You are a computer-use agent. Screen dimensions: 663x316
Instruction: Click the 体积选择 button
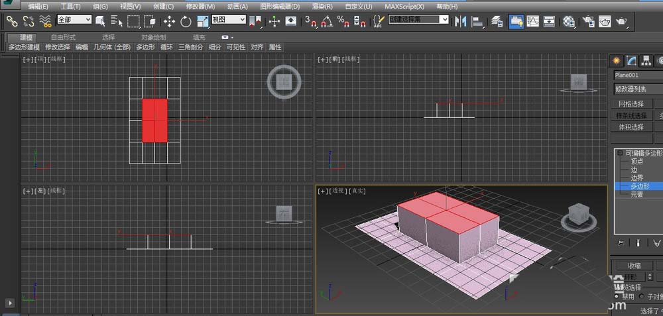[x=631, y=127]
